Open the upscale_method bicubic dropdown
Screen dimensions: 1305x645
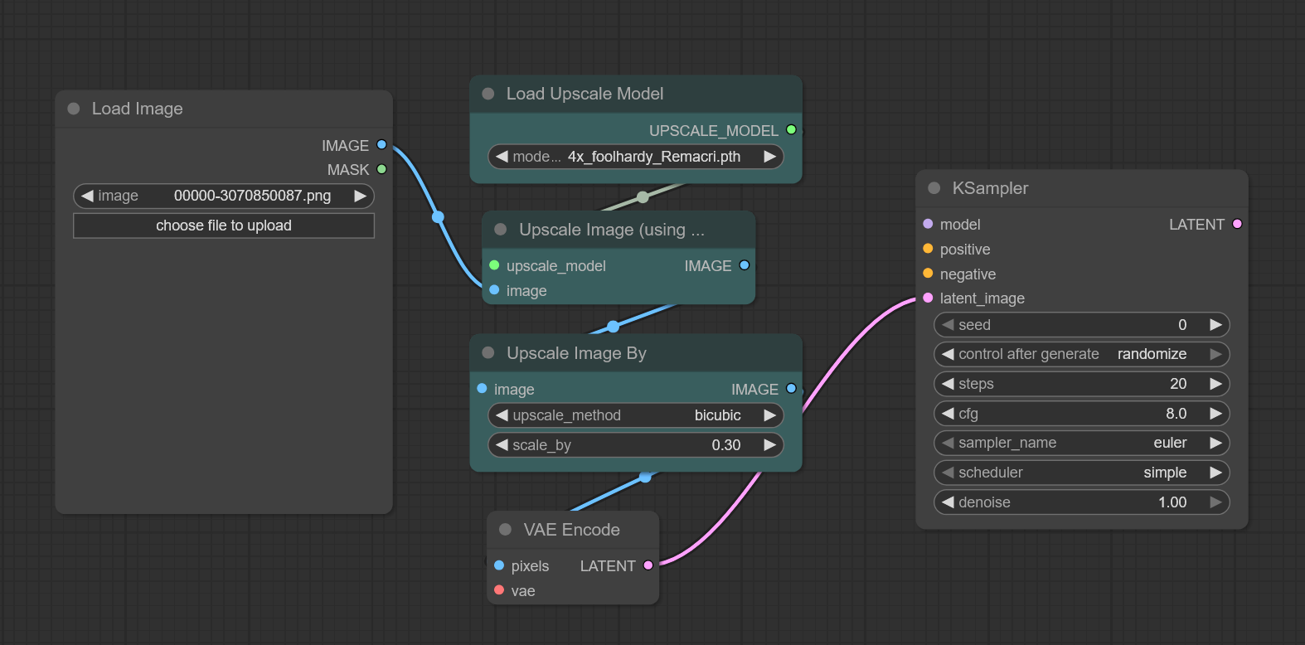pos(636,415)
